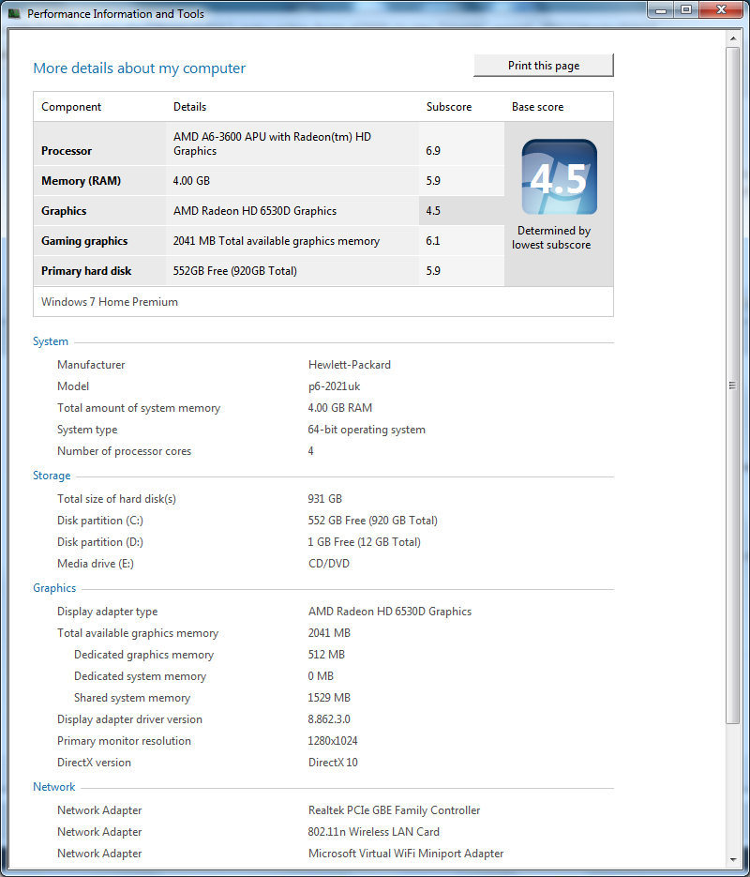Click the Performance Information title bar icon
Viewport: 750px width, 877px height.
[14, 13]
